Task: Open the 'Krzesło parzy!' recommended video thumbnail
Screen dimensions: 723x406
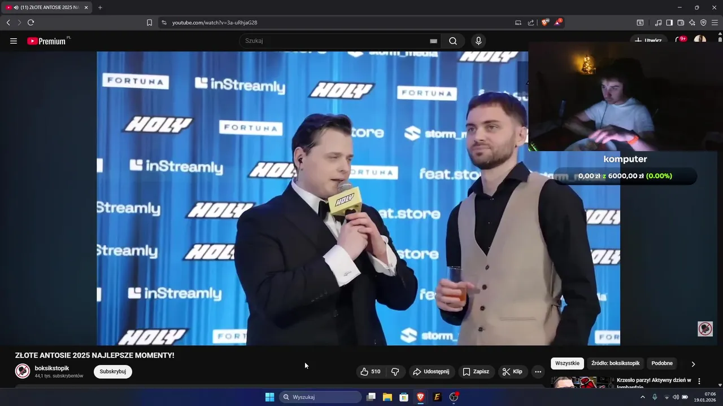Action: point(582,382)
